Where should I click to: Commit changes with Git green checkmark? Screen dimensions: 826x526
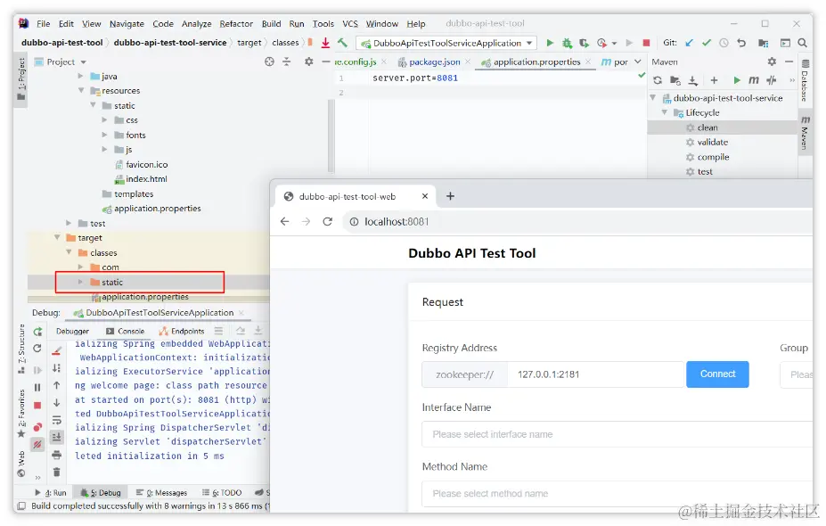(x=707, y=43)
